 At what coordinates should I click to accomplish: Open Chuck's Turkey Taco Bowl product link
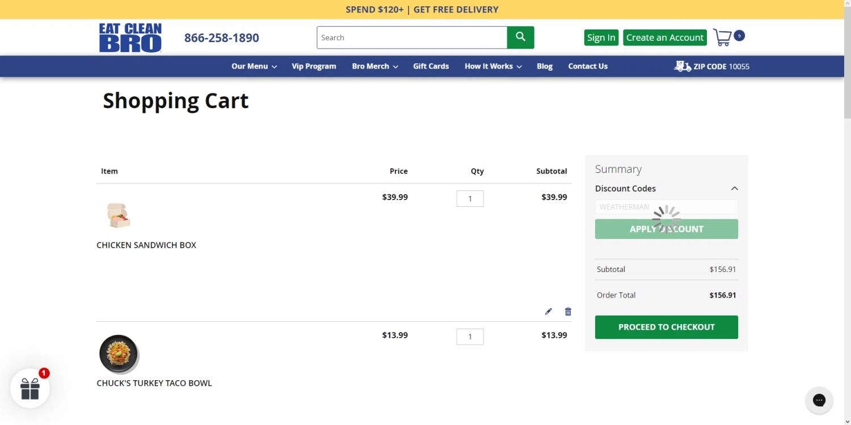coord(154,383)
